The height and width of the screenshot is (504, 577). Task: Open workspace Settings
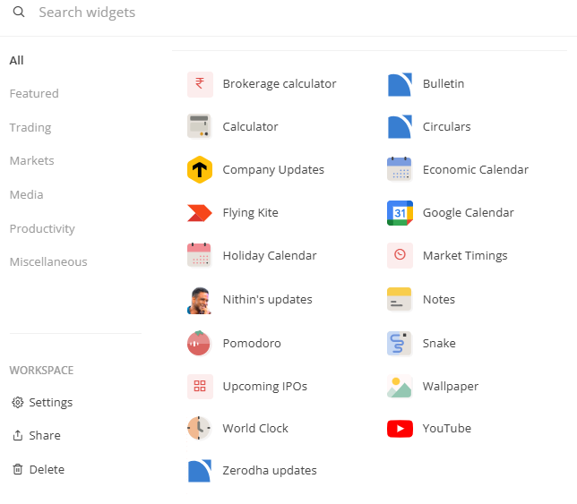coord(42,403)
